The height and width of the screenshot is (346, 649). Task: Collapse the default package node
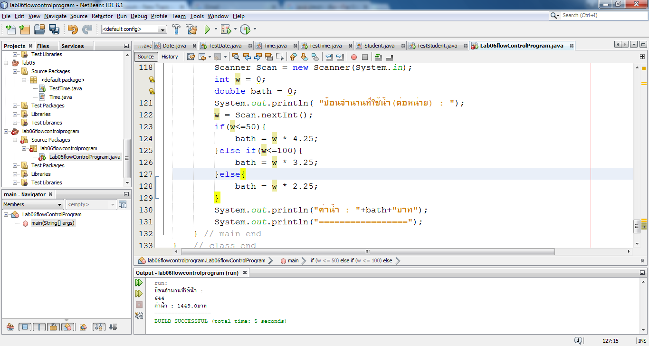24,80
